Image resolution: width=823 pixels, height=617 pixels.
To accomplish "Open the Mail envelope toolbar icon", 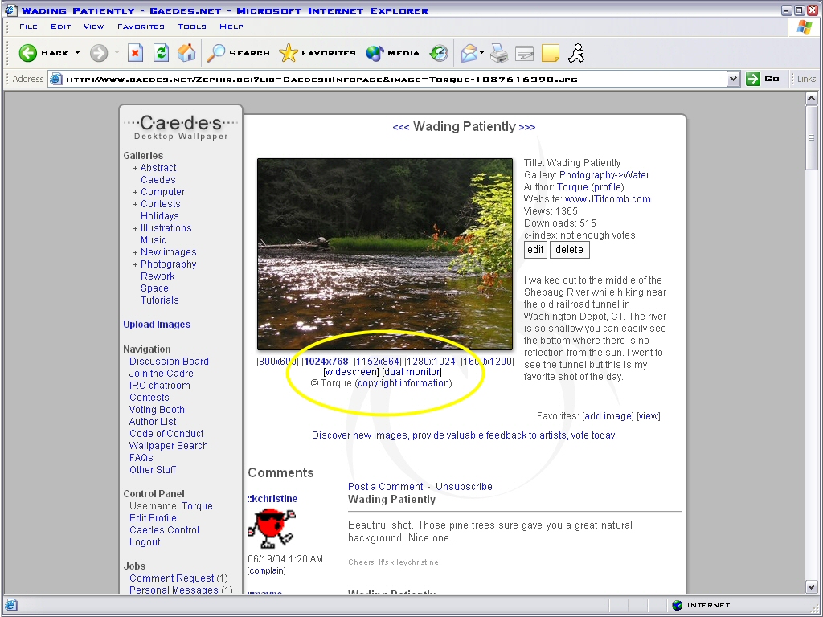I will click(x=469, y=53).
